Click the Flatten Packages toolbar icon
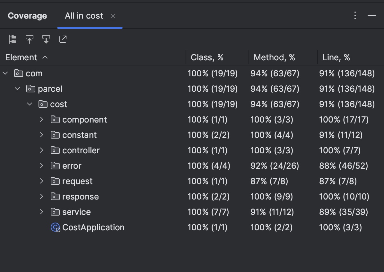The height and width of the screenshot is (272, 384). [x=13, y=39]
